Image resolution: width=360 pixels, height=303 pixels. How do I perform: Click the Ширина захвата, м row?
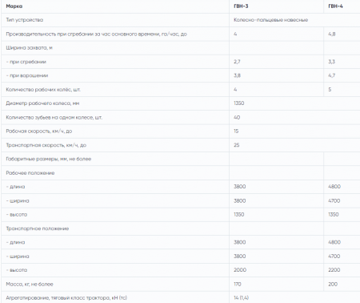(x=181, y=48)
